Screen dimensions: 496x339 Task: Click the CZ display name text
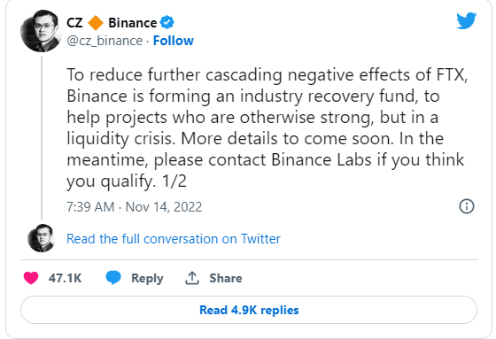click(x=74, y=23)
